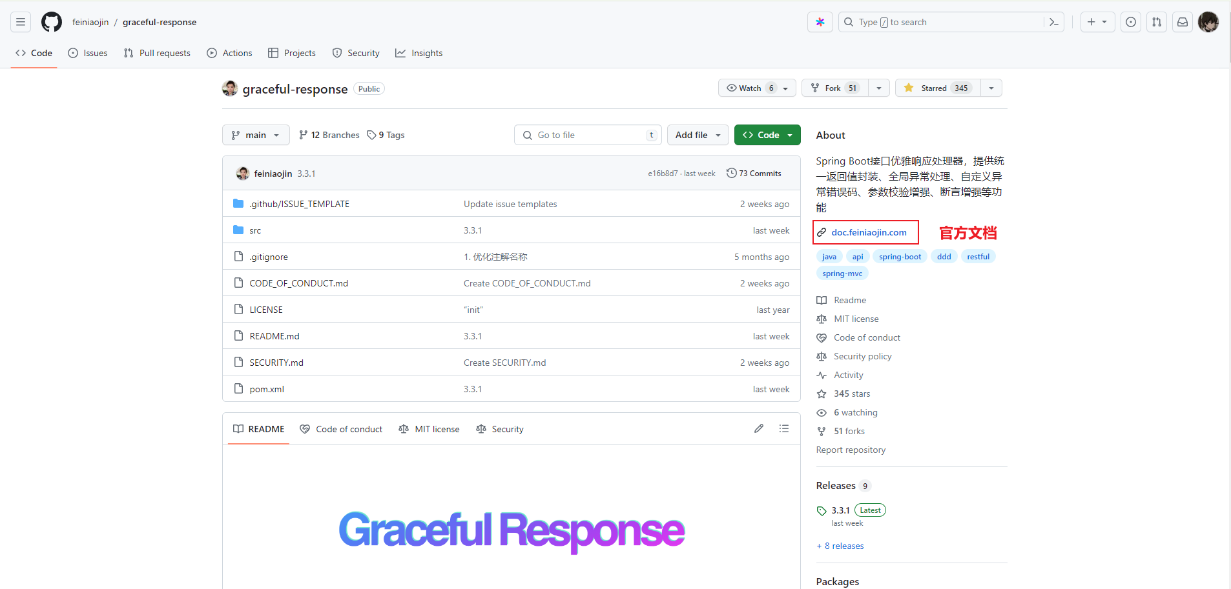Expand the Add file dropdown

tap(698, 135)
